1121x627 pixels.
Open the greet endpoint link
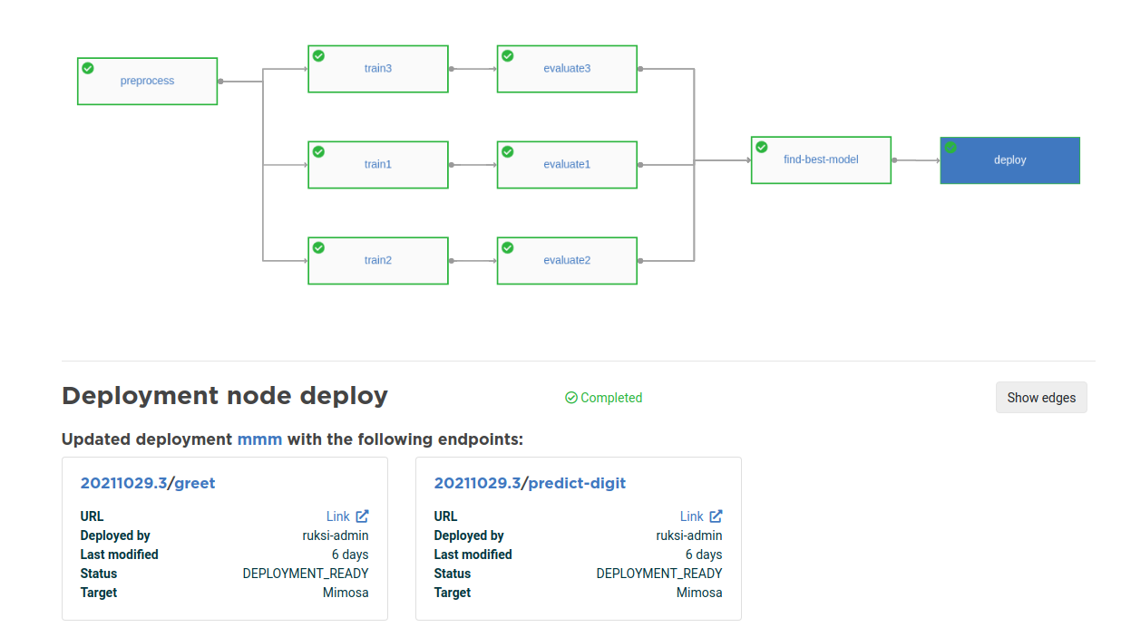(x=195, y=484)
